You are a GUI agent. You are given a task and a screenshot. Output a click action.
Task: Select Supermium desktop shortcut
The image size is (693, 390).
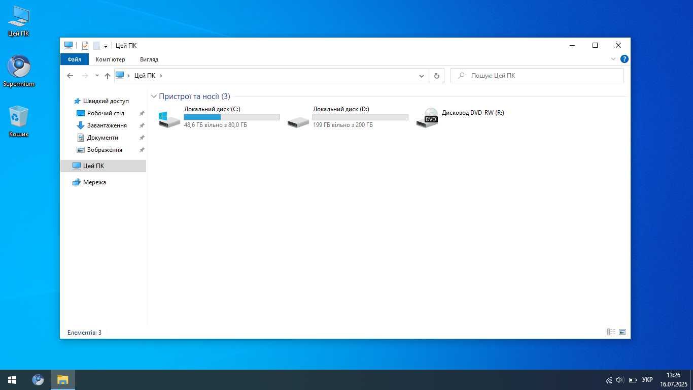[x=19, y=71]
